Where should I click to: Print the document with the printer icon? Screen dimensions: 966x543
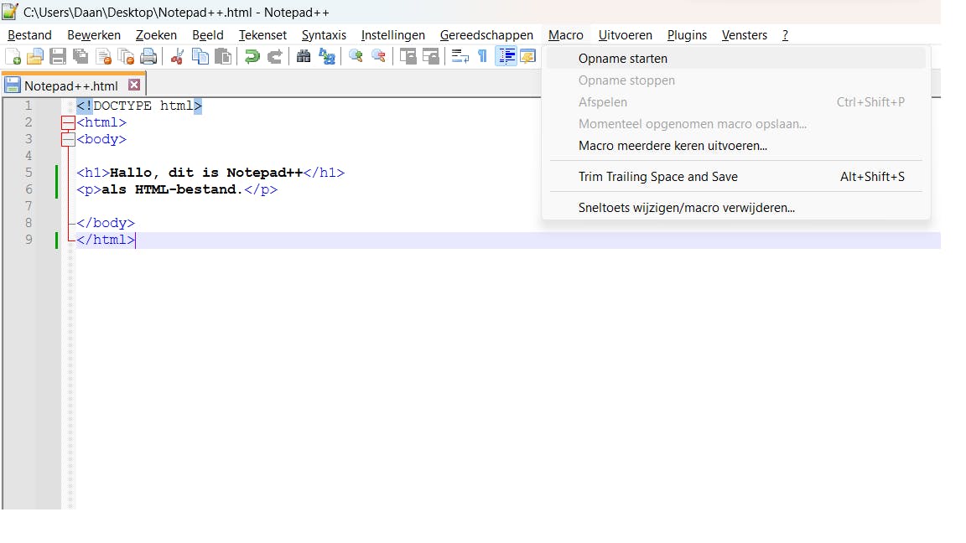pyautogui.click(x=148, y=57)
